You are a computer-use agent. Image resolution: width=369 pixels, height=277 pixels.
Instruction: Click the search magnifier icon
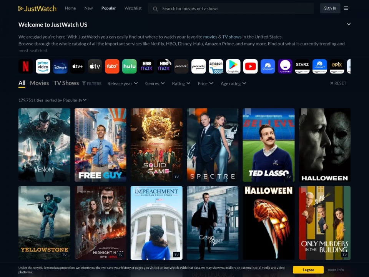(x=155, y=9)
